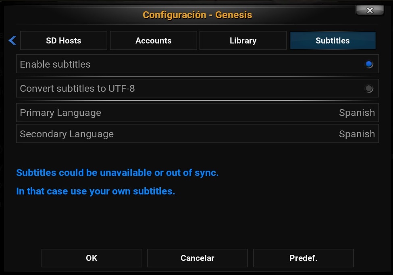Viewport: 393px width, 275px height.
Task: Change the Secondary Language Spanish value
Action: point(357,134)
